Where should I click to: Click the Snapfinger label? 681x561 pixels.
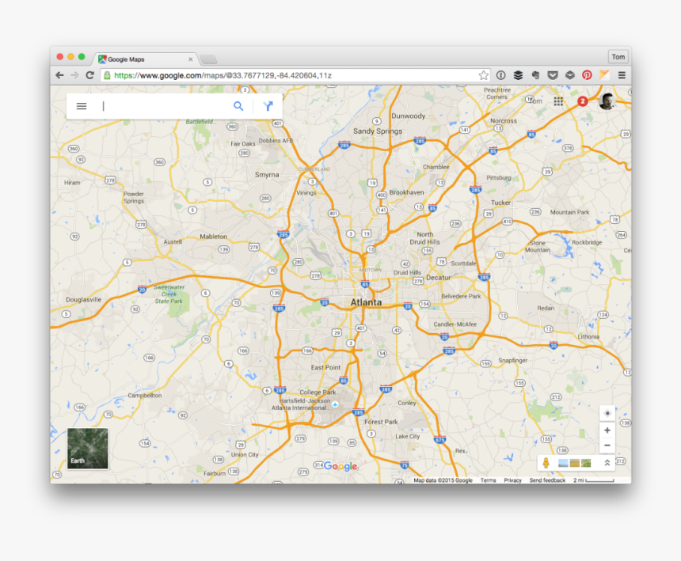[x=512, y=361]
